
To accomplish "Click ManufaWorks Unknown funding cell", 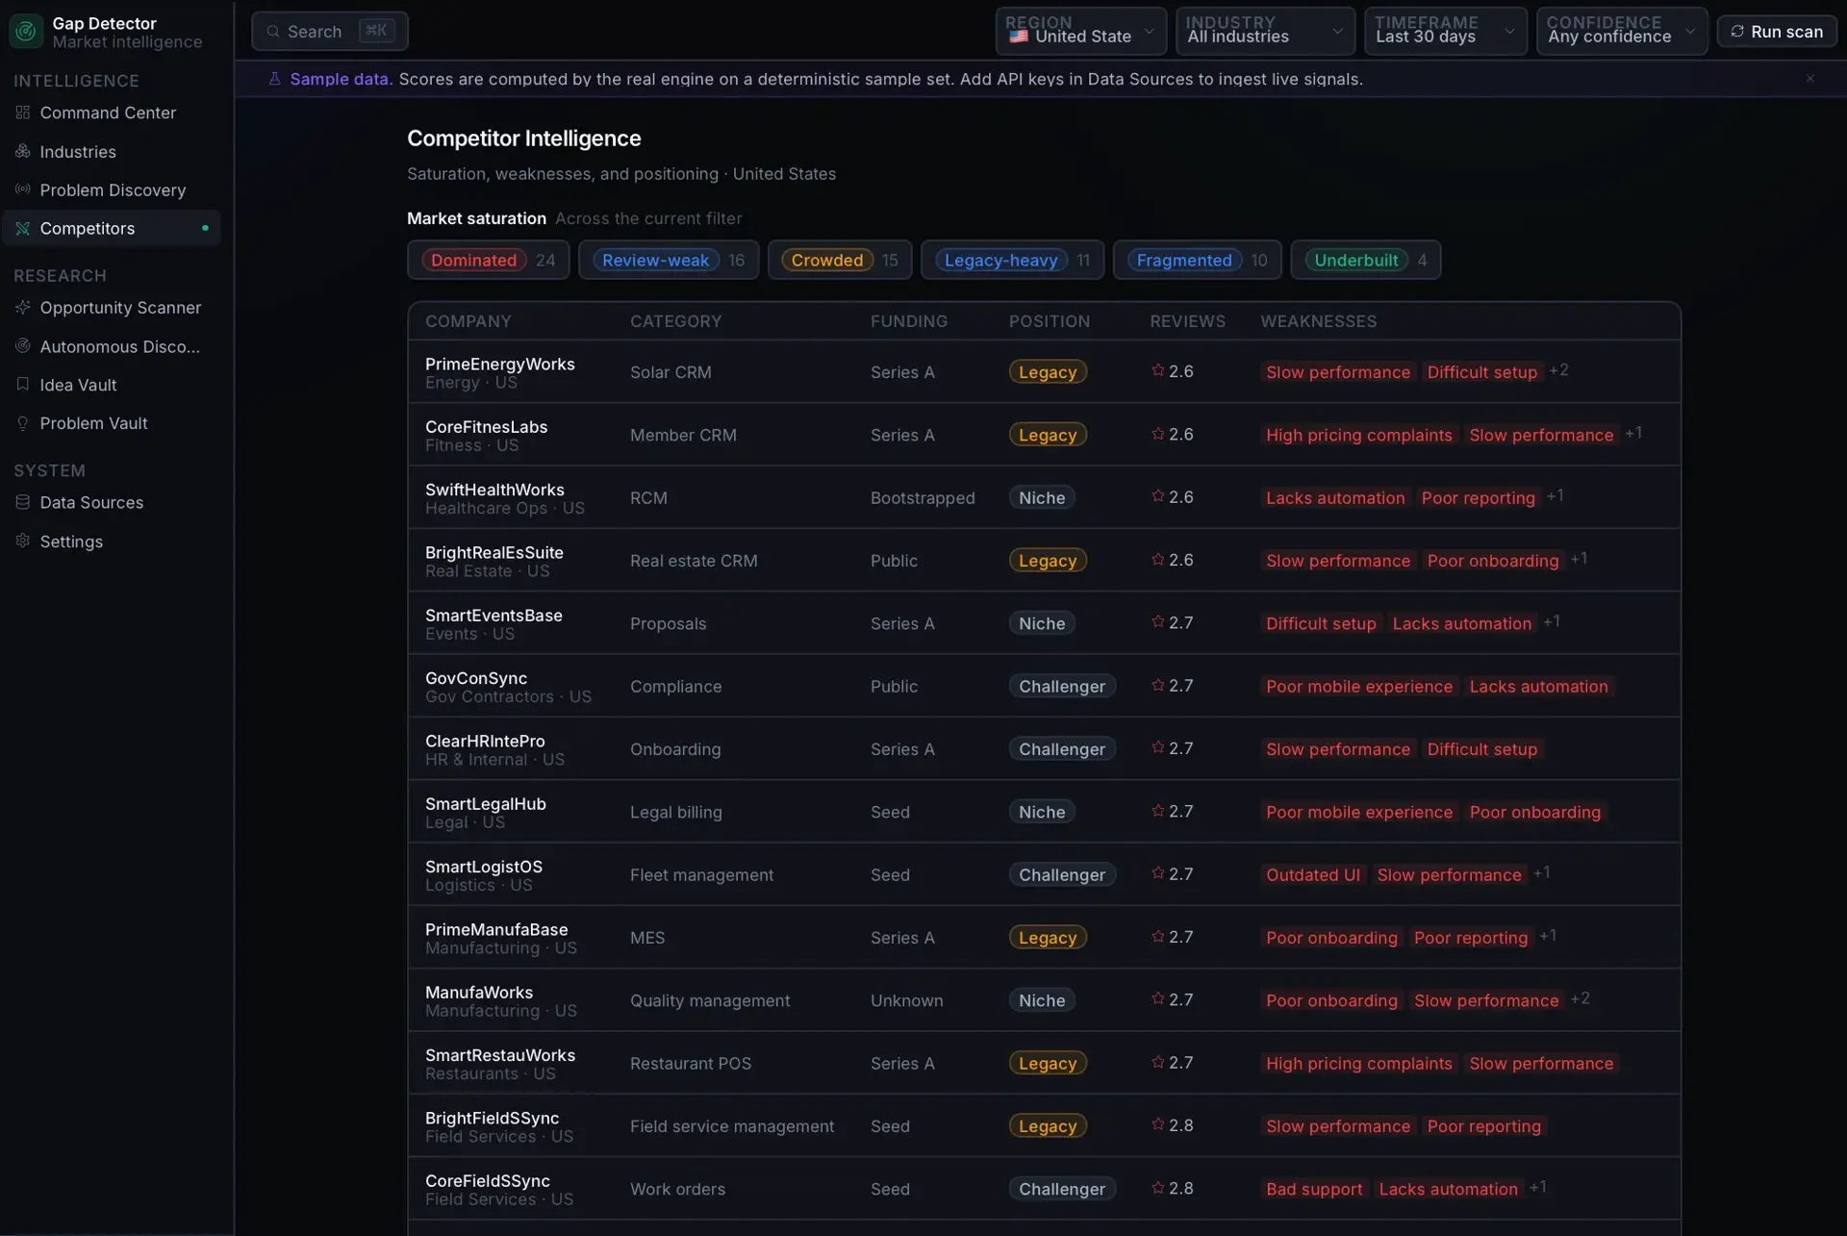I will (906, 1000).
